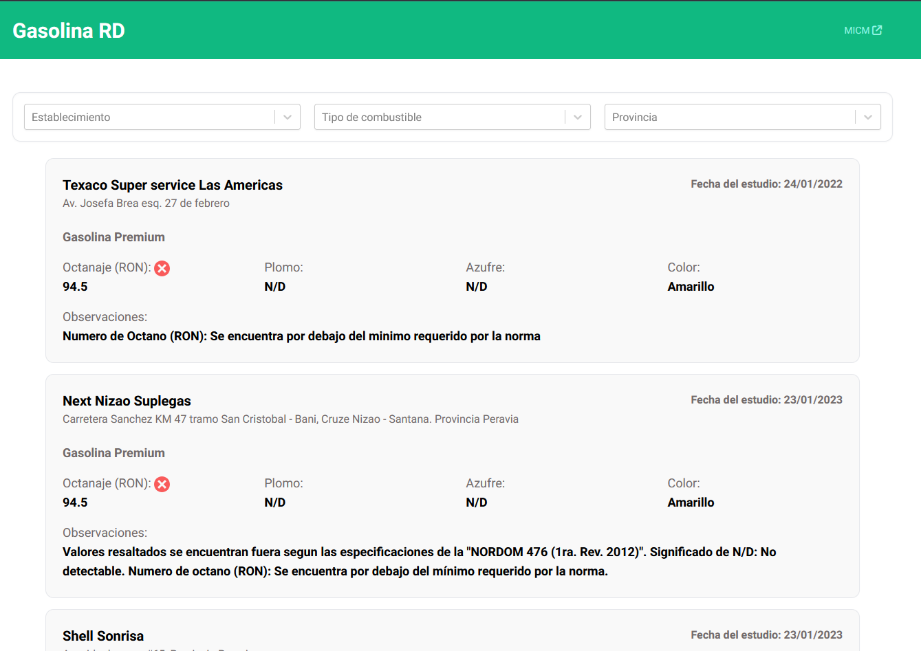
Task: Click the red error icon in Texaco card
Action: [x=162, y=268]
